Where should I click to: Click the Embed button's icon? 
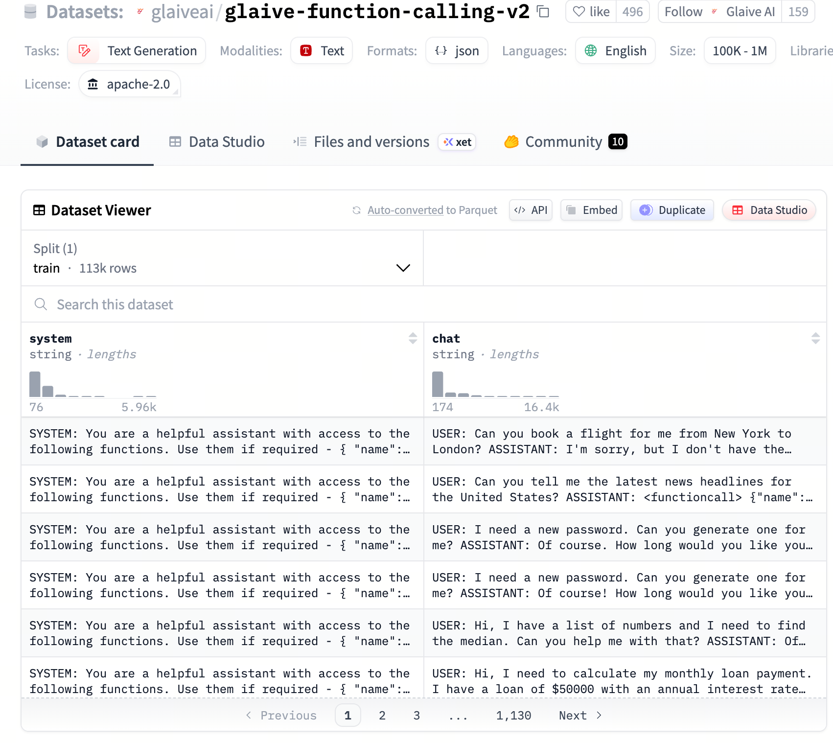point(571,210)
